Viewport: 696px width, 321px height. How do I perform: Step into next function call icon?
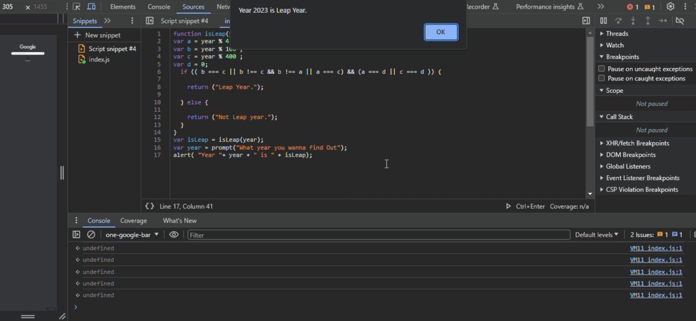(633, 21)
